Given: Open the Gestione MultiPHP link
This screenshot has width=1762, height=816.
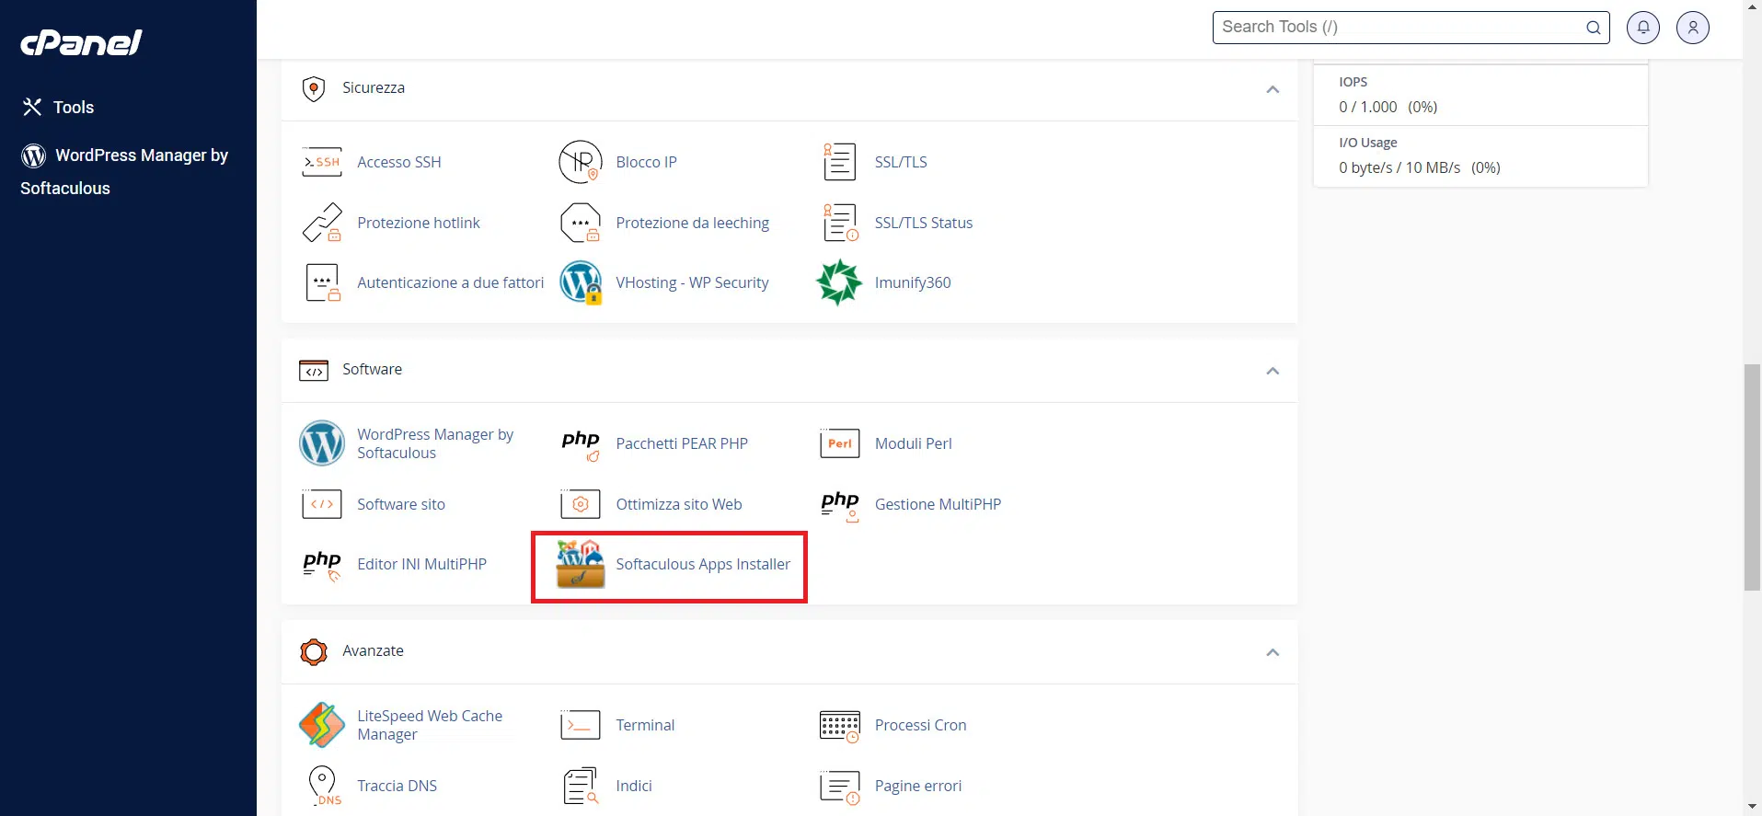Looking at the screenshot, I should [x=938, y=504].
